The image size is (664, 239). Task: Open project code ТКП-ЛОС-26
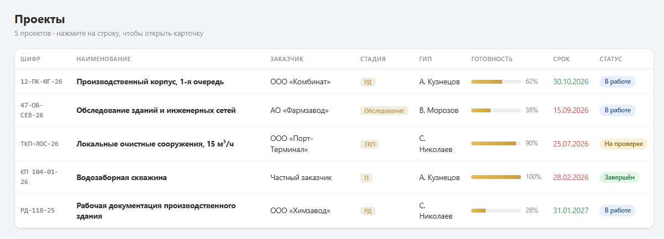point(39,144)
